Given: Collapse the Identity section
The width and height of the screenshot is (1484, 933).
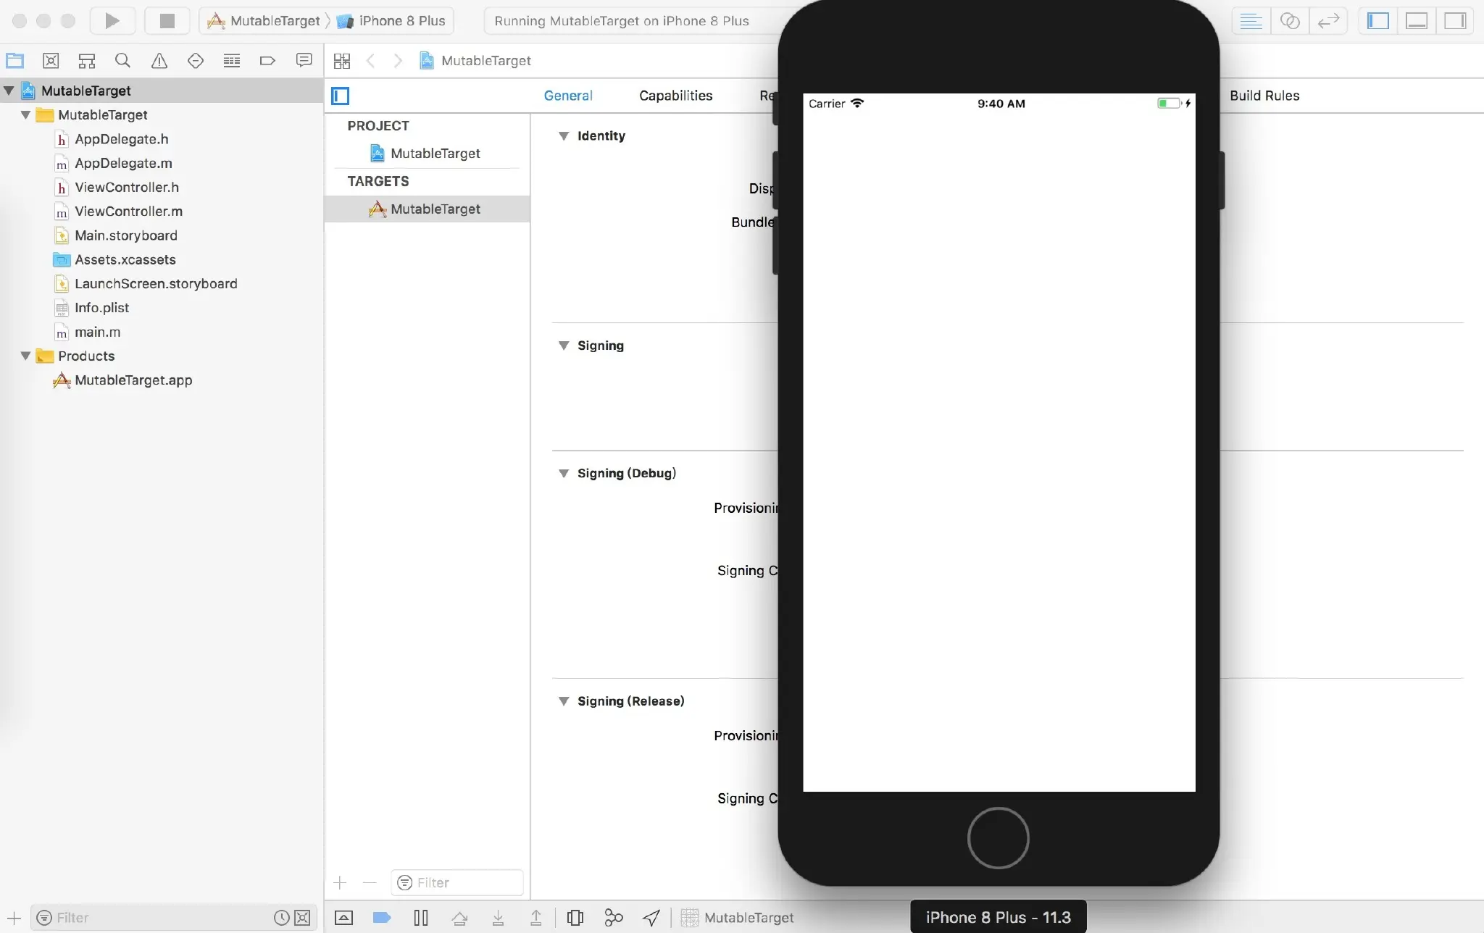Looking at the screenshot, I should (x=564, y=136).
